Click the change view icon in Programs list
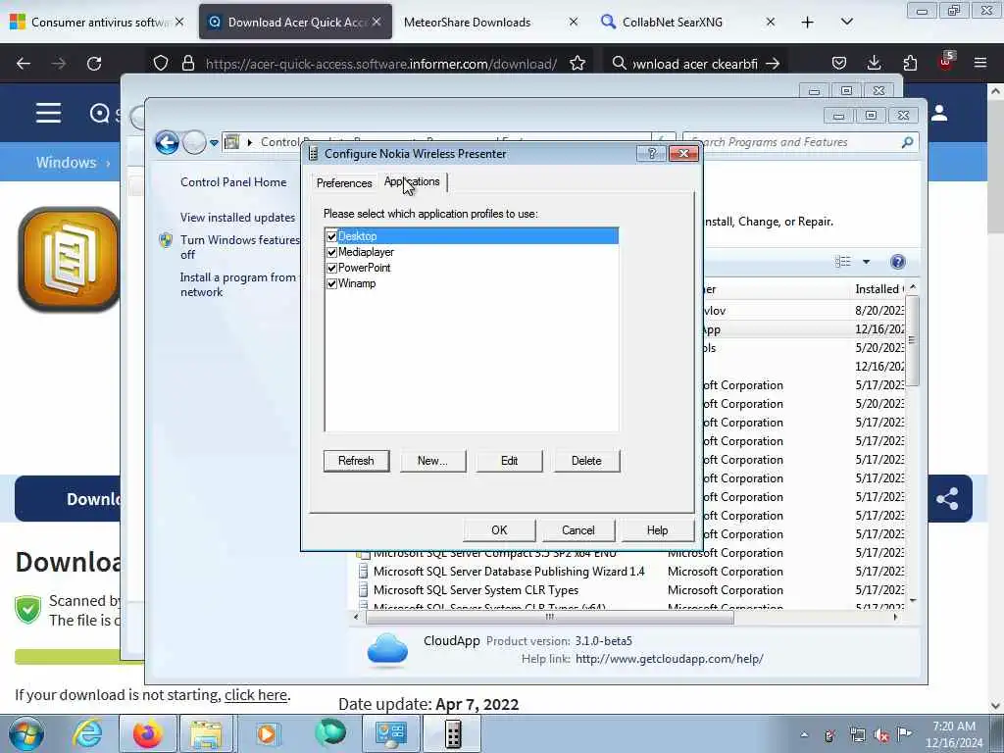This screenshot has height=753, width=1004. pyautogui.click(x=842, y=261)
